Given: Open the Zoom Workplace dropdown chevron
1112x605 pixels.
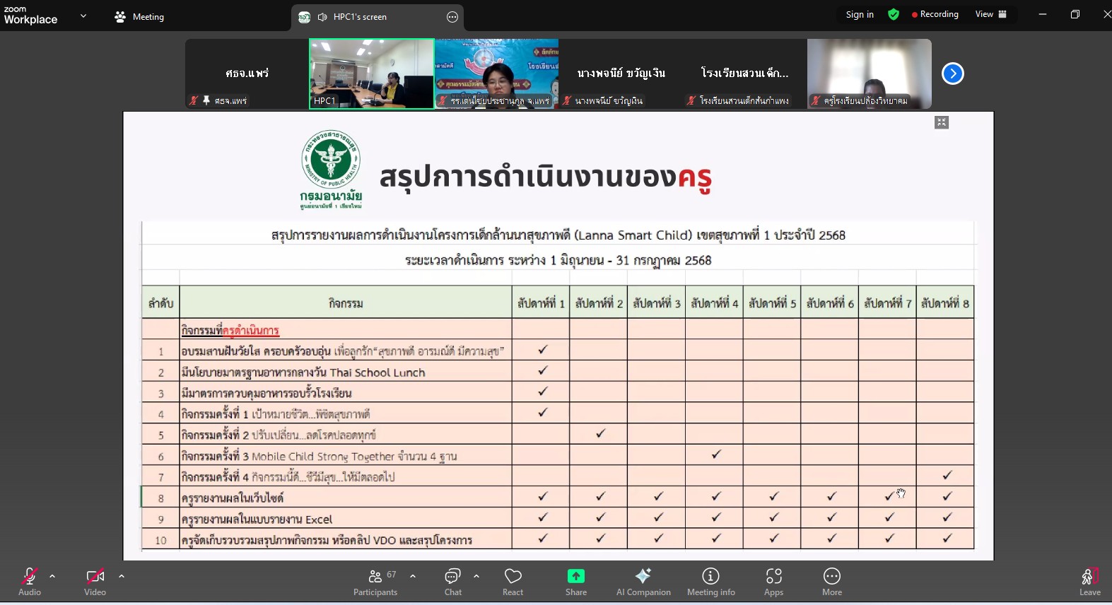Looking at the screenshot, I should [83, 16].
